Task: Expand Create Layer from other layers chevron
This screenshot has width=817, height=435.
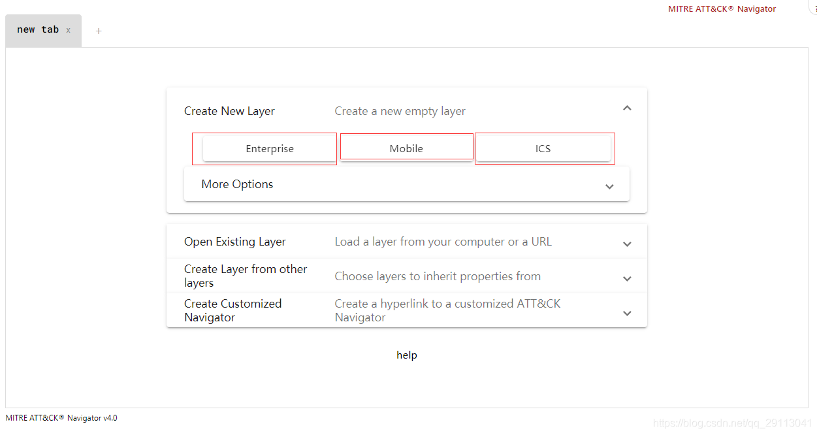Action: pyautogui.click(x=627, y=278)
